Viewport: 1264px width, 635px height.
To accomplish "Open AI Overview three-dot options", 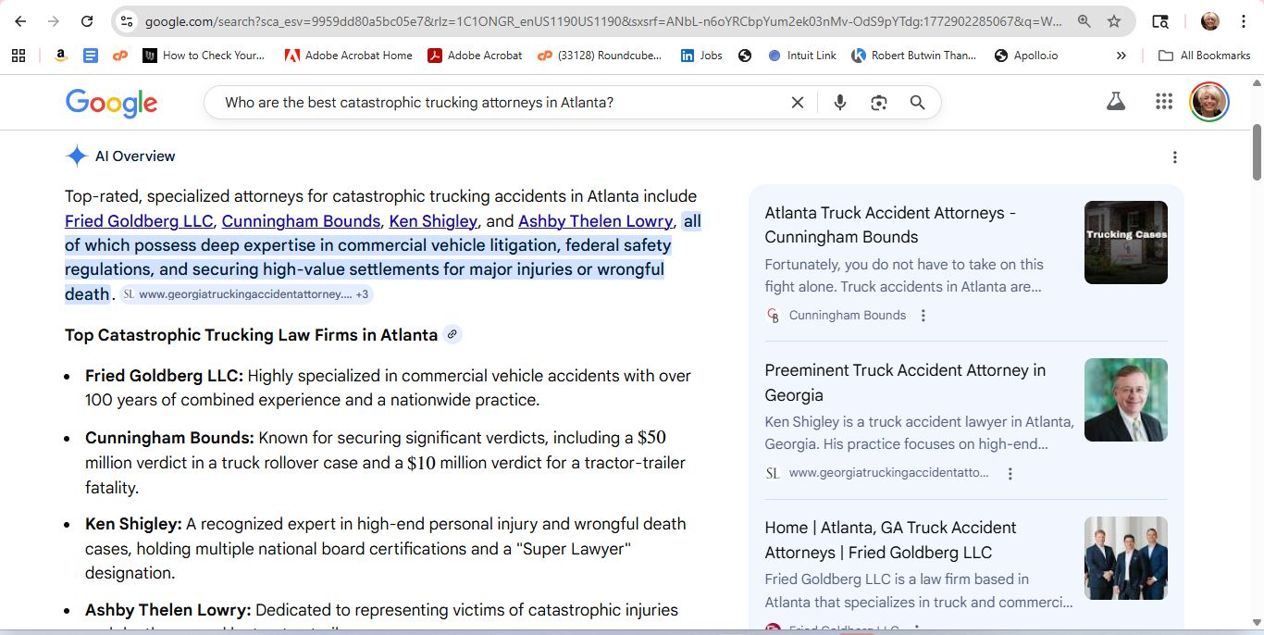I will coord(1175,157).
